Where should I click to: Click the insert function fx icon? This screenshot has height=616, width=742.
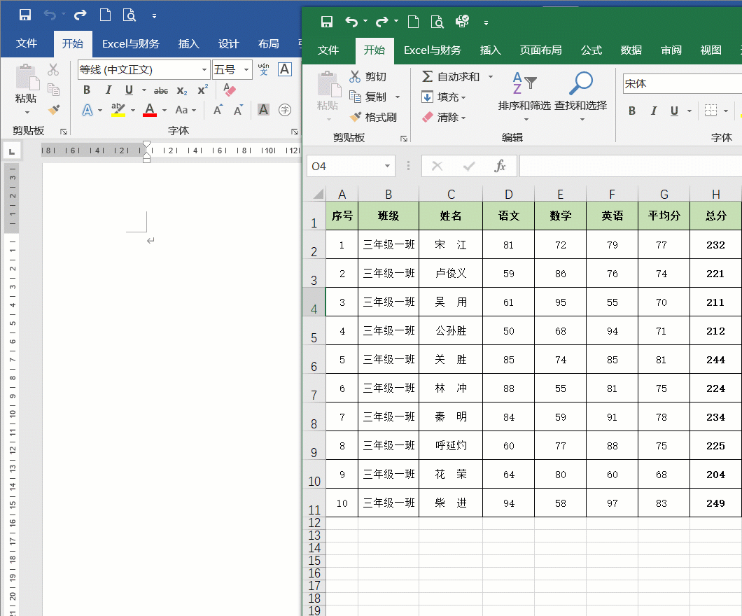tap(500, 166)
